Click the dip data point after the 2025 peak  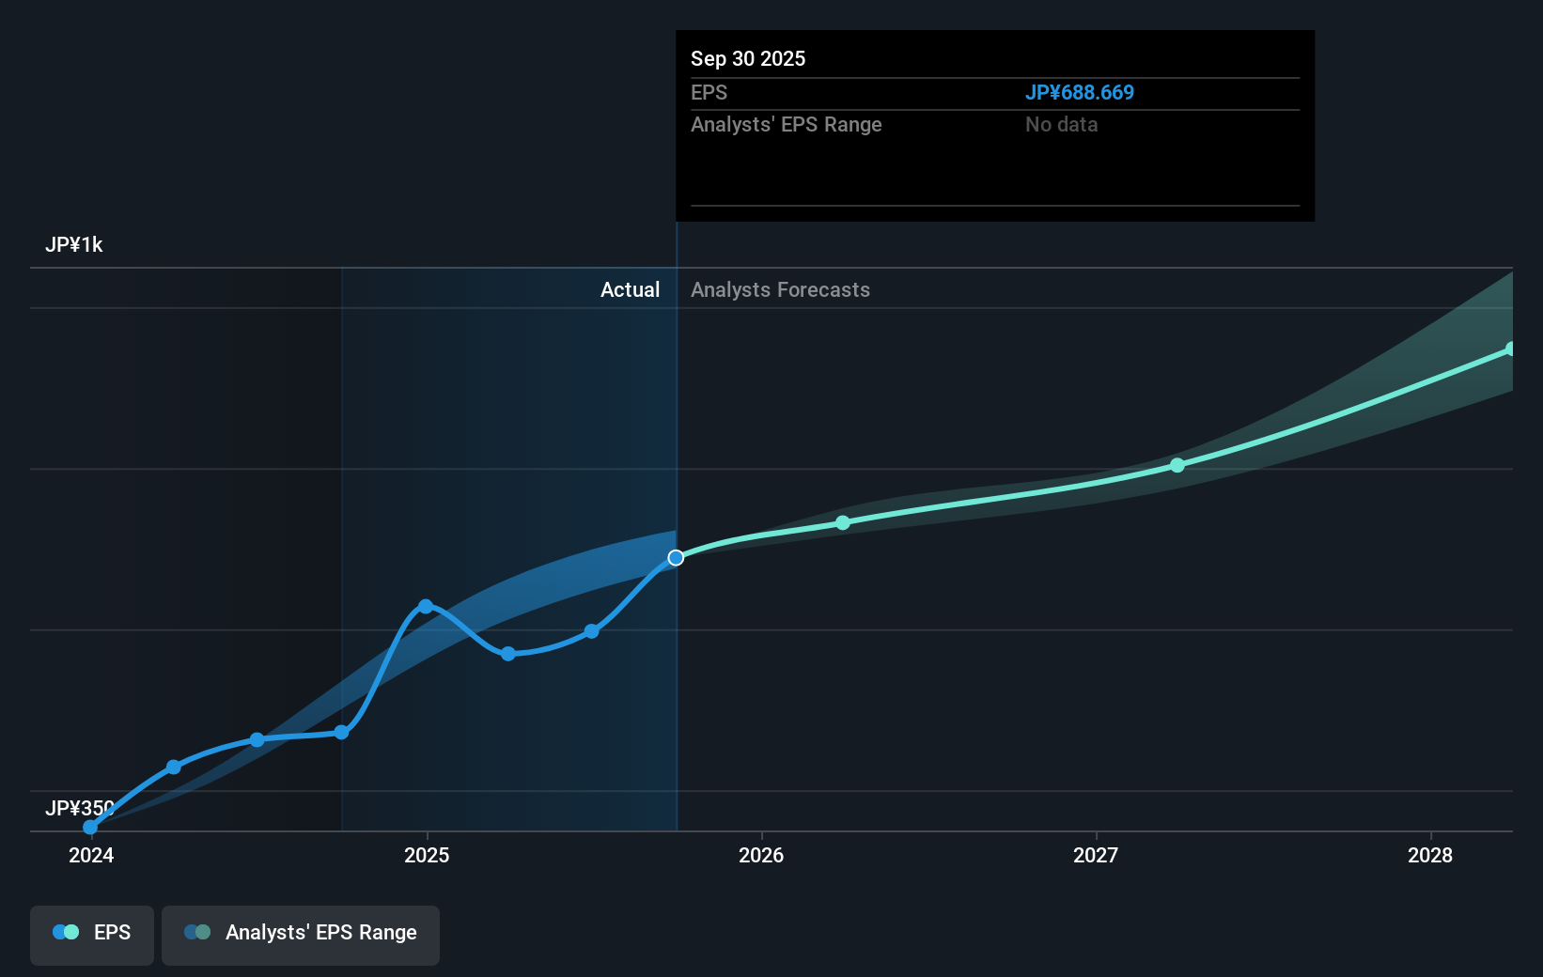coord(507,654)
